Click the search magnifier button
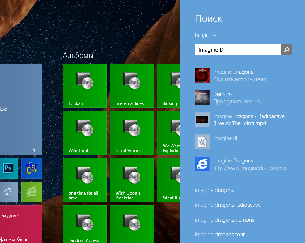The height and width of the screenshot is (243, 305). tap(287, 49)
